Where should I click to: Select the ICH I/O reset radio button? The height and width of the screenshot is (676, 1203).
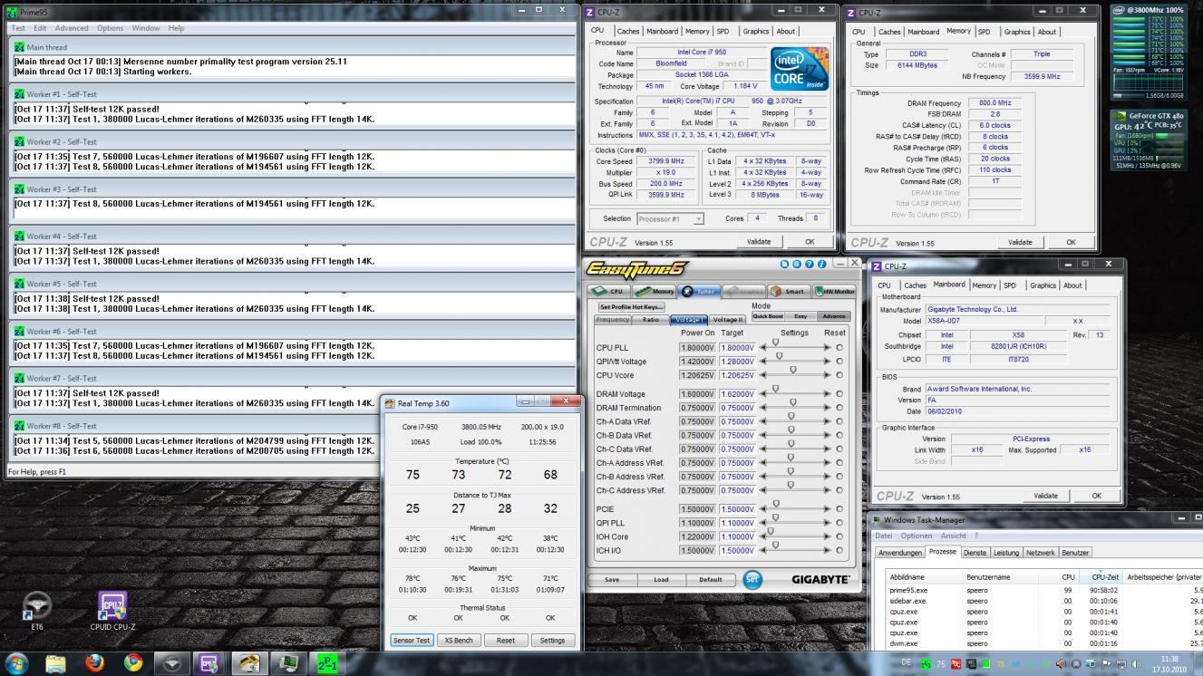tap(839, 550)
